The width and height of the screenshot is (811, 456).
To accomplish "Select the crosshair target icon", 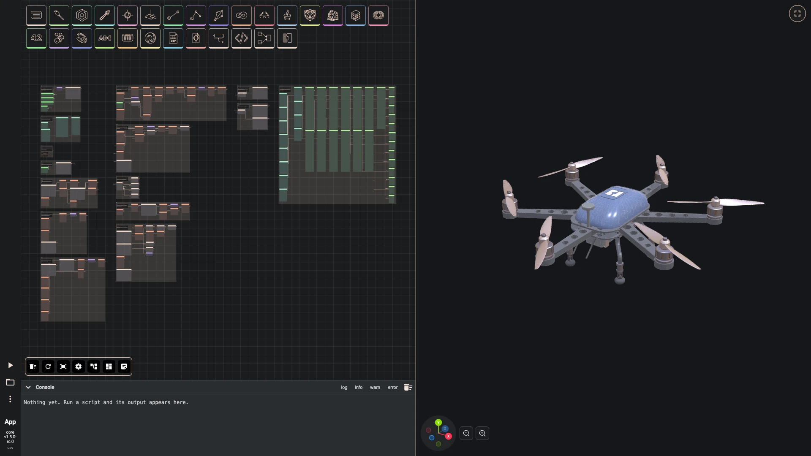I will tap(128, 16).
